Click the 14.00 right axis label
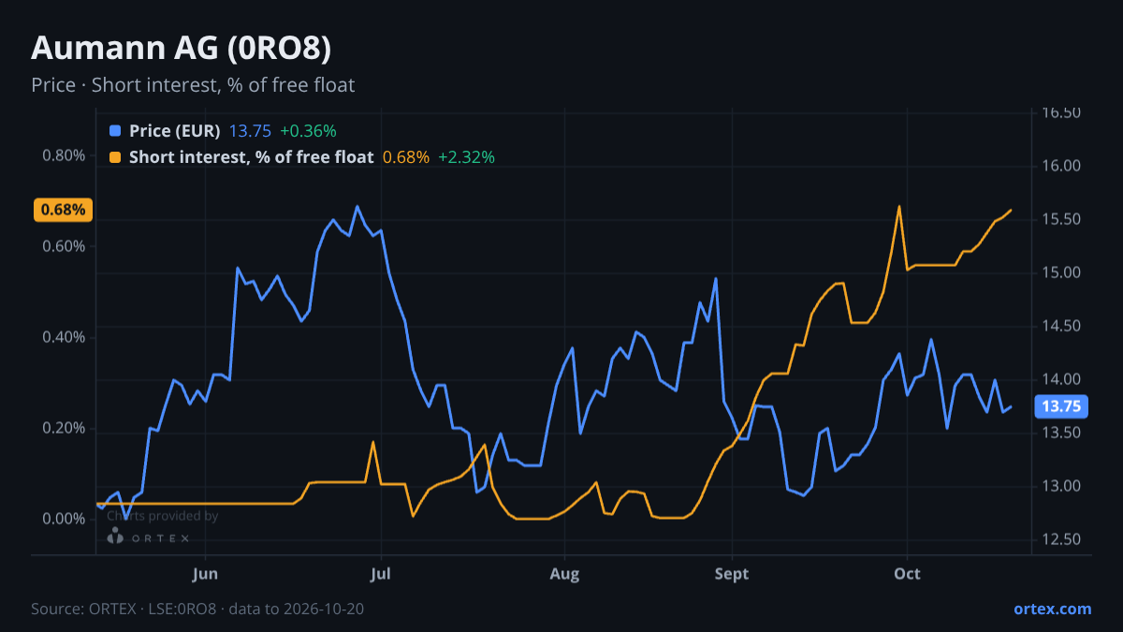The height and width of the screenshot is (632, 1123). pyautogui.click(x=1062, y=379)
